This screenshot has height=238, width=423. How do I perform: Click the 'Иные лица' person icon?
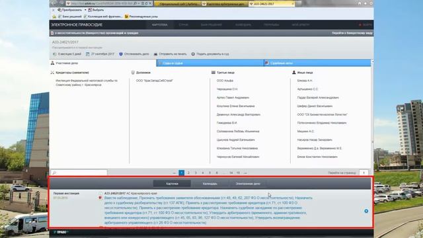click(293, 72)
